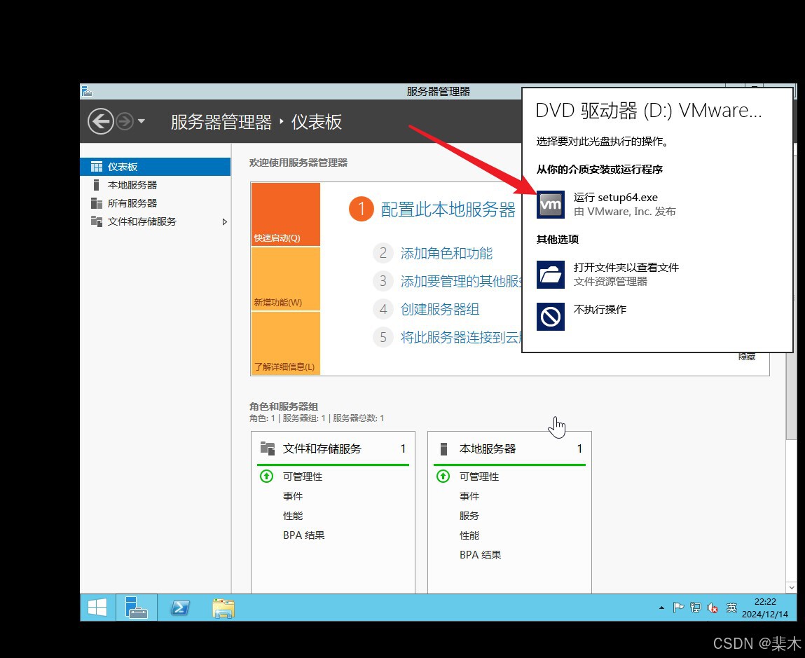Click the Server Manager back arrow
Image resolution: width=805 pixels, height=658 pixels.
pos(101,122)
